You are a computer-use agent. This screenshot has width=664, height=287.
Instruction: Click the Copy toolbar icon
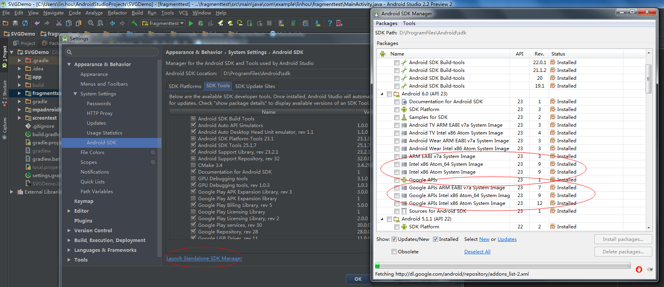click(68, 23)
